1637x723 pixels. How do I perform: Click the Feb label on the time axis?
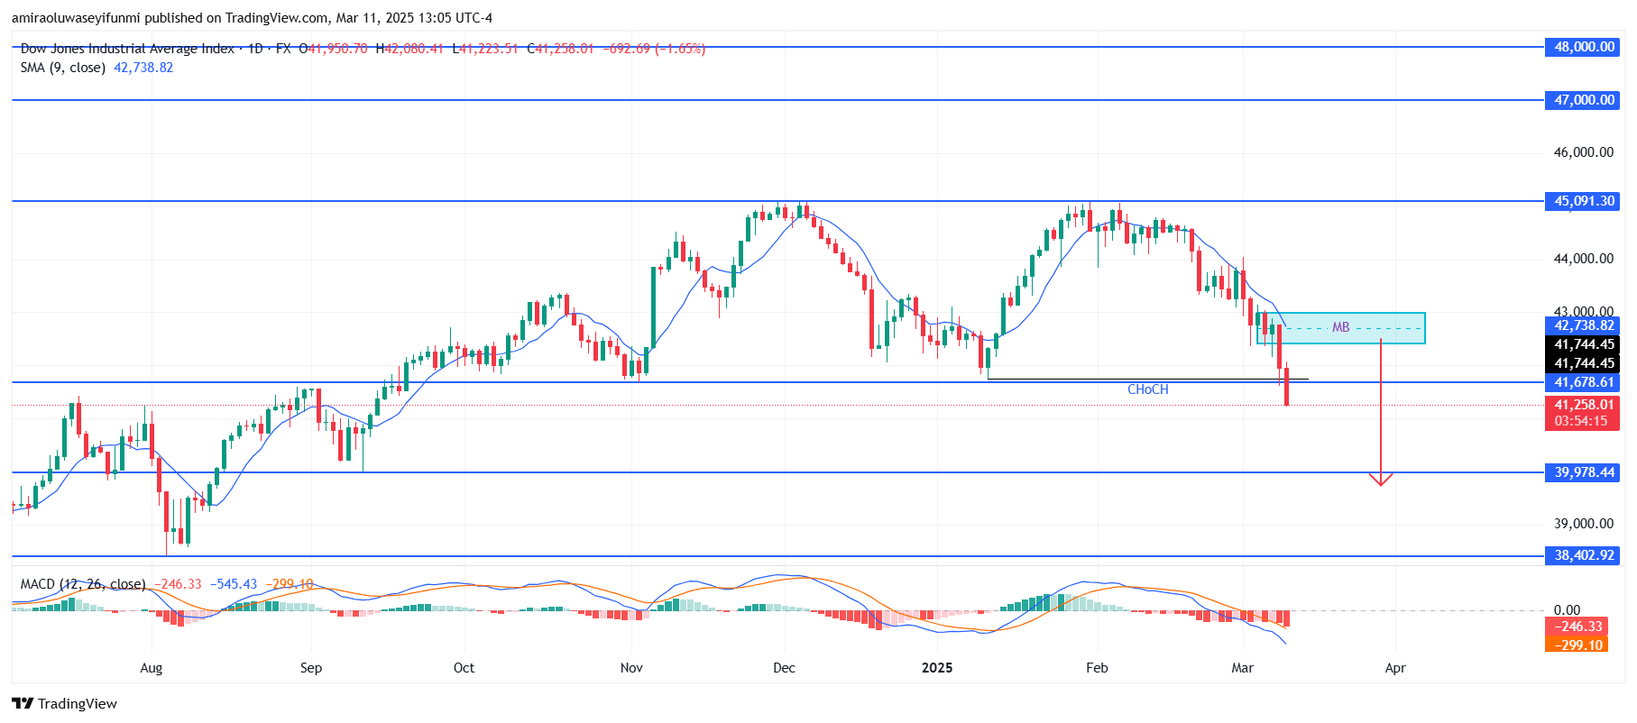tap(1097, 668)
